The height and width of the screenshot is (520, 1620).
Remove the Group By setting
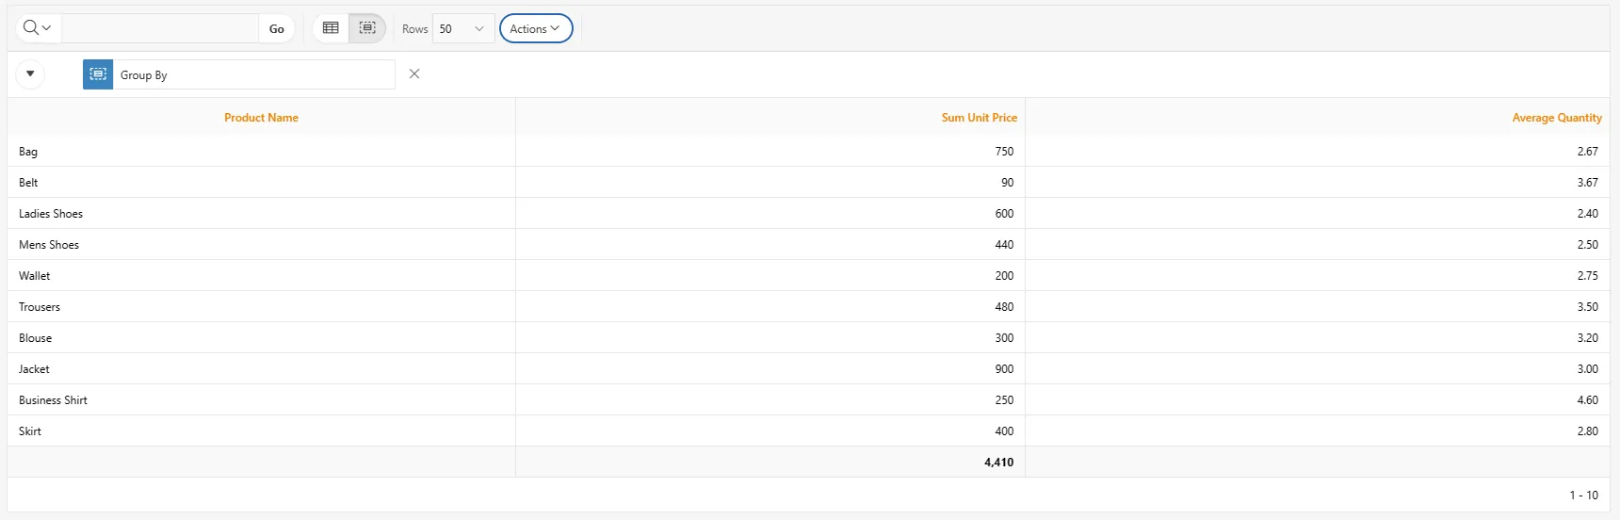414,73
